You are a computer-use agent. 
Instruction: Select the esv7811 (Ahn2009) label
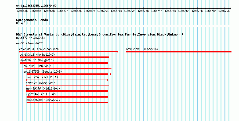(x=37, y=66)
